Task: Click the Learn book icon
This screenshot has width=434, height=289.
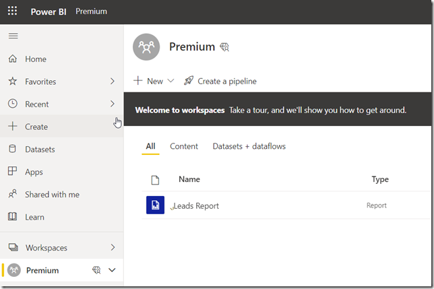Action: point(12,216)
